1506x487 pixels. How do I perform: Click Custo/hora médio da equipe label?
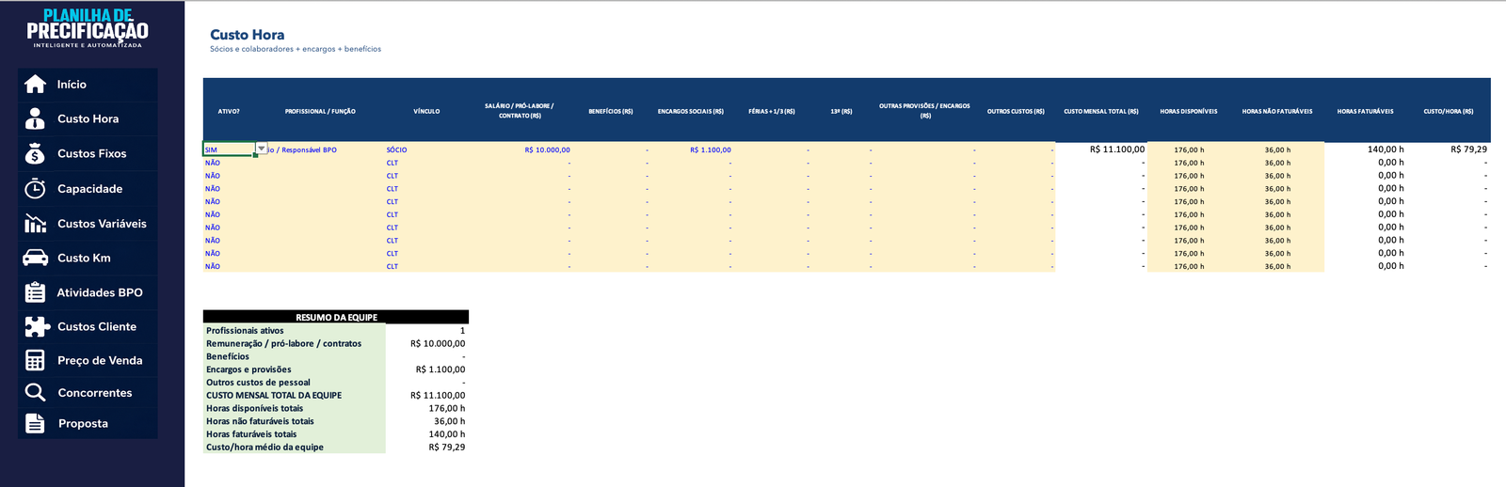pos(264,448)
